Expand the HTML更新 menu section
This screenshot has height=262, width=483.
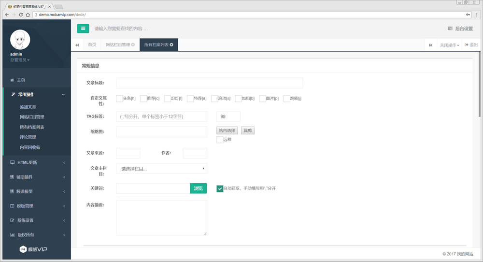tap(64, 162)
